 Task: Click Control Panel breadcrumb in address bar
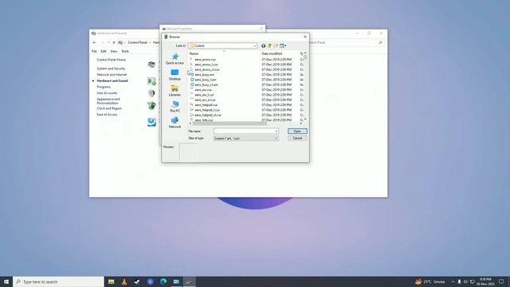[x=138, y=42]
